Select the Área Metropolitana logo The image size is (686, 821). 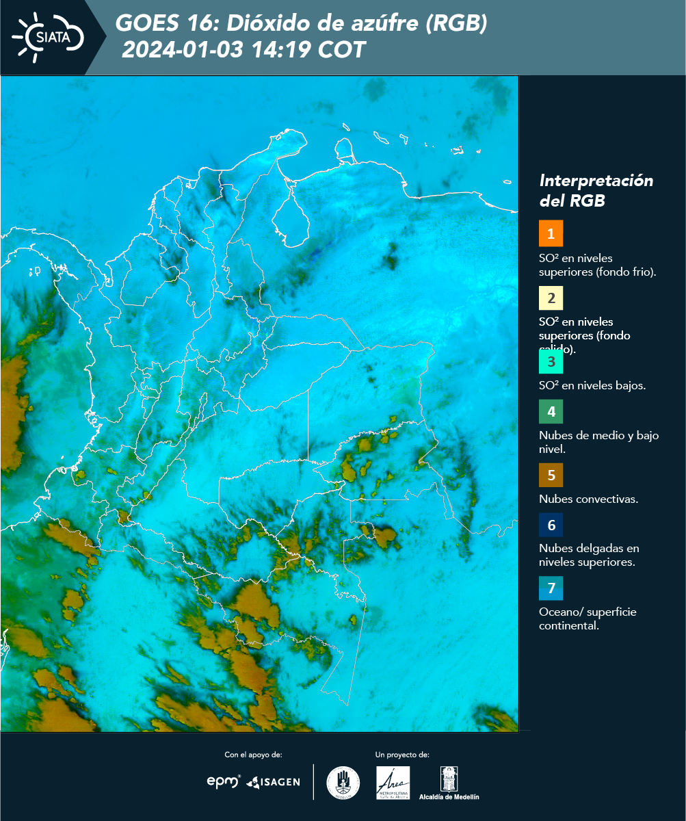[393, 783]
